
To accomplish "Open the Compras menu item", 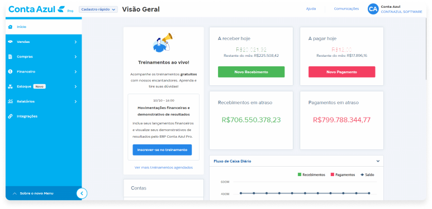I will (44, 57).
